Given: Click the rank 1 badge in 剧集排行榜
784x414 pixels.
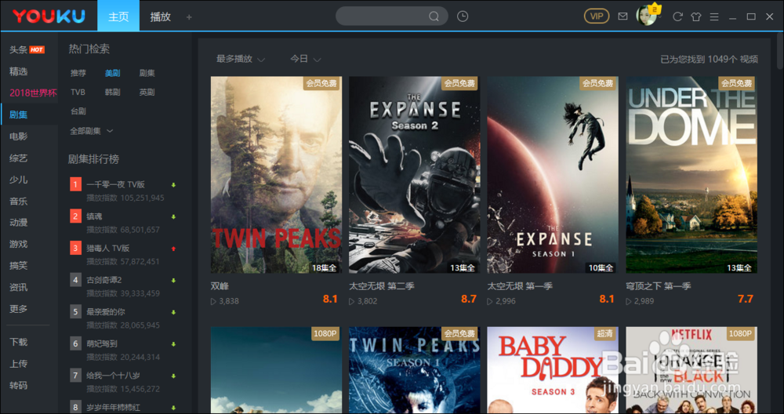Looking at the screenshot, I should 75,184.
